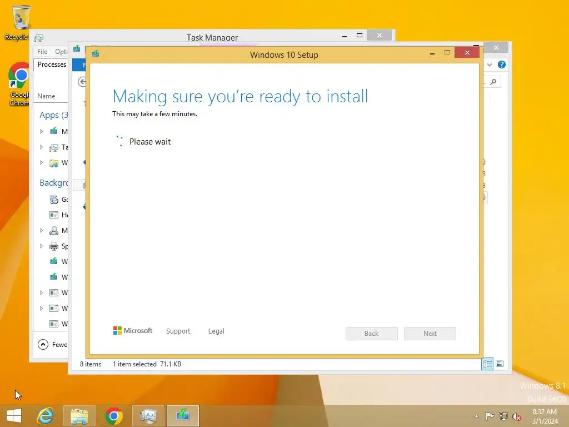The image size is (569, 427).
Task: Select the Windows Explorer folder icon row
Action: click(x=54, y=163)
